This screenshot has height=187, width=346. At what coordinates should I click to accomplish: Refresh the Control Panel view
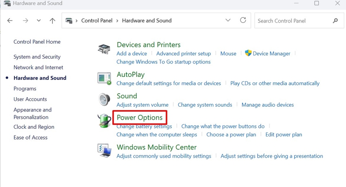[x=243, y=20]
